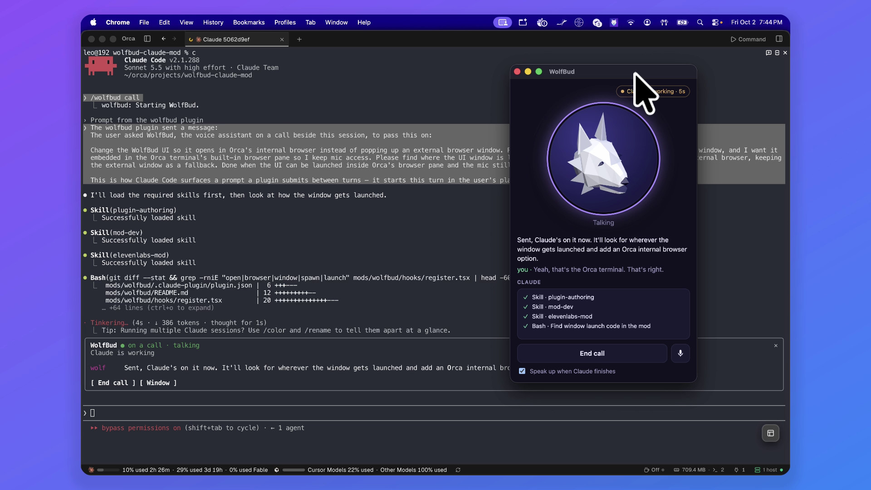Viewport: 871px width, 490px height.
Task: Close the Claude 5062d9ef tab
Action: click(282, 39)
